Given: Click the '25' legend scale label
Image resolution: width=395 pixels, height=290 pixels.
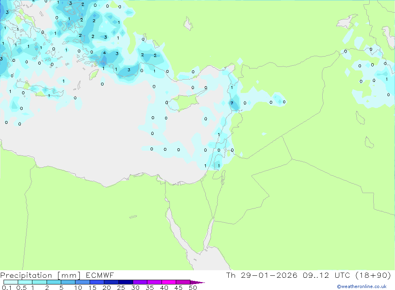Looking at the screenshot, I should pos(121,288).
